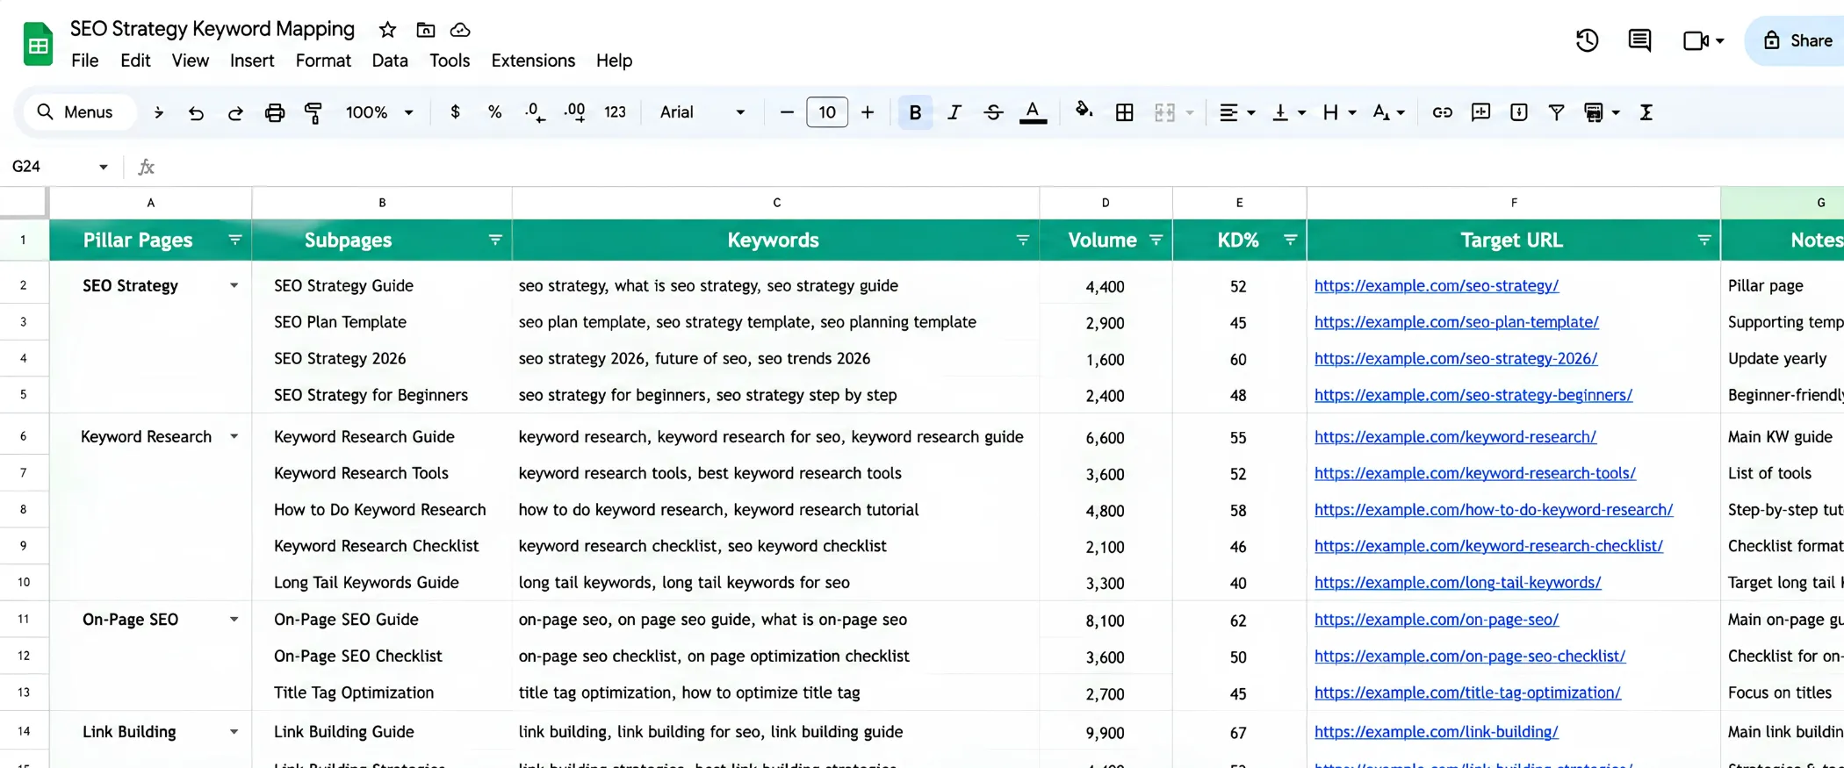
Task: Open the borders tool
Action: pos(1124,112)
